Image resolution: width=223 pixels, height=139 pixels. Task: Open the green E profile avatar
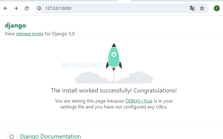217,8
